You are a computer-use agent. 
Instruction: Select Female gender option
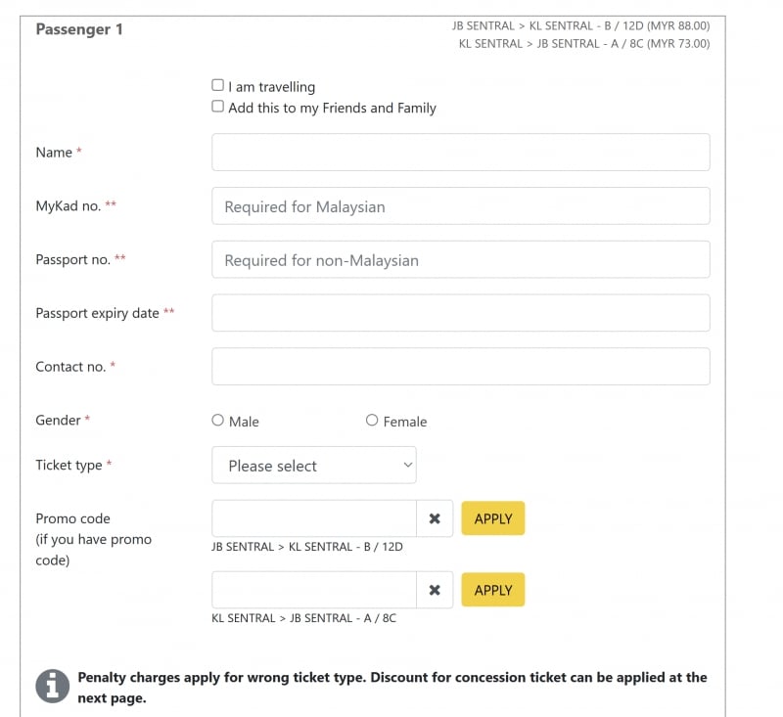pos(372,421)
